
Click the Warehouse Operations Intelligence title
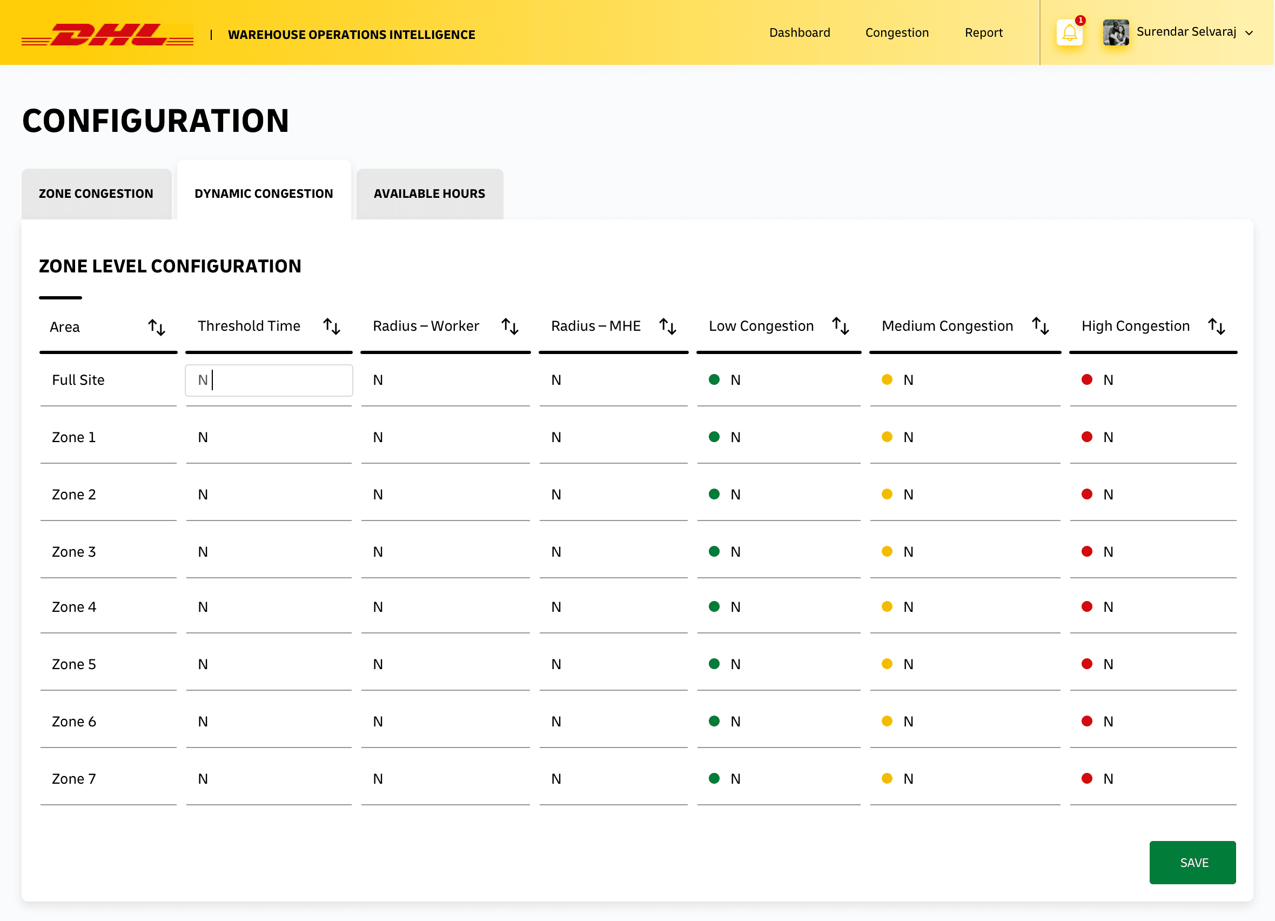pyautogui.click(x=351, y=35)
